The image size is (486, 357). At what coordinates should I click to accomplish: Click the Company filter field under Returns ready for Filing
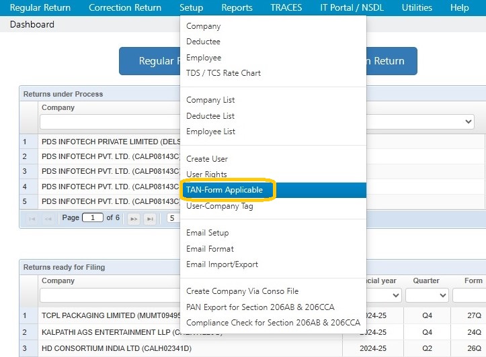tap(110, 295)
